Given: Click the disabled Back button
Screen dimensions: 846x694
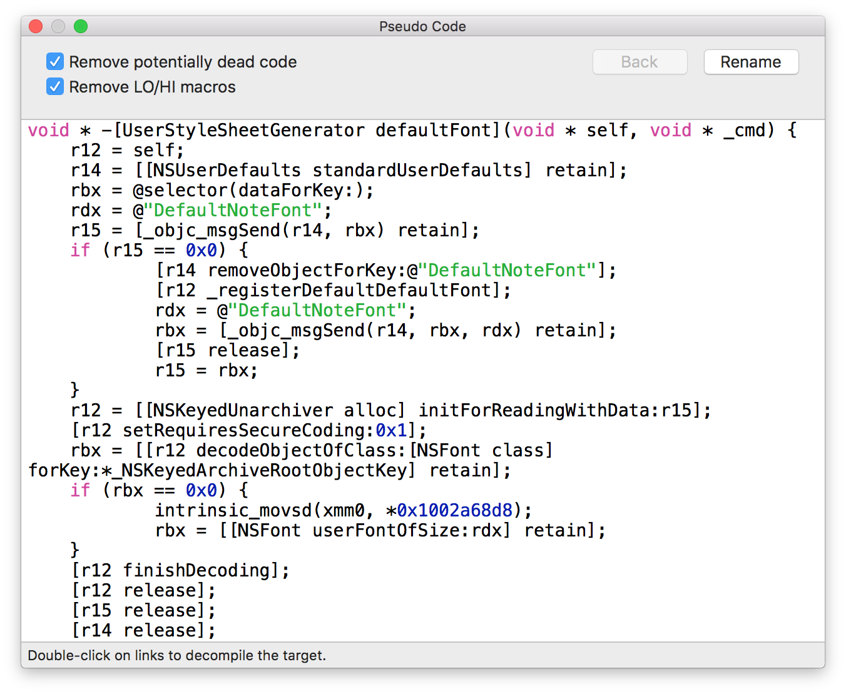Looking at the screenshot, I should (640, 62).
